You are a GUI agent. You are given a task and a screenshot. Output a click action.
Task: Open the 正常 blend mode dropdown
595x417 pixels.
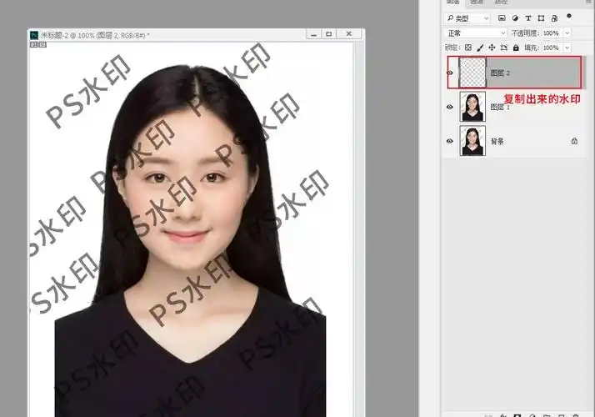click(x=476, y=33)
